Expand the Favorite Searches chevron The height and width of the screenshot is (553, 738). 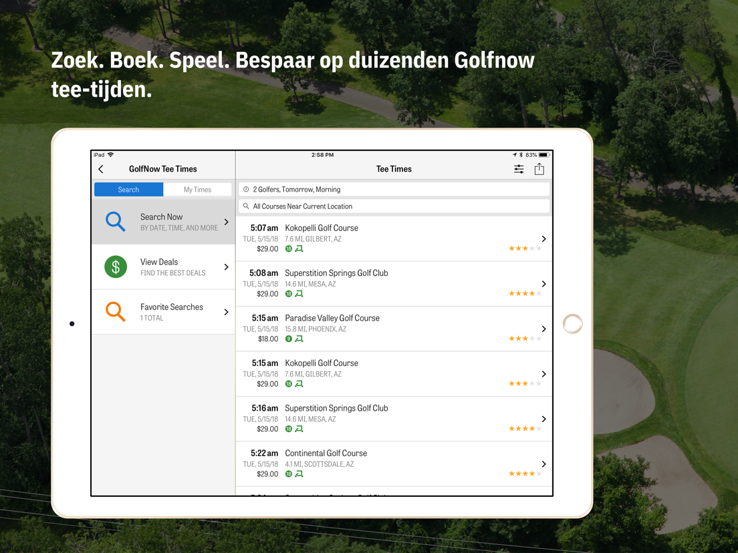tap(227, 312)
